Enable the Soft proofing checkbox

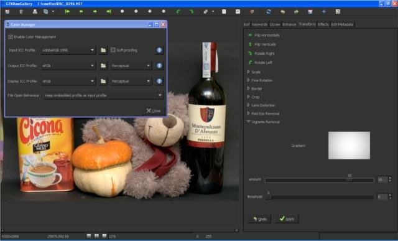tap(113, 50)
